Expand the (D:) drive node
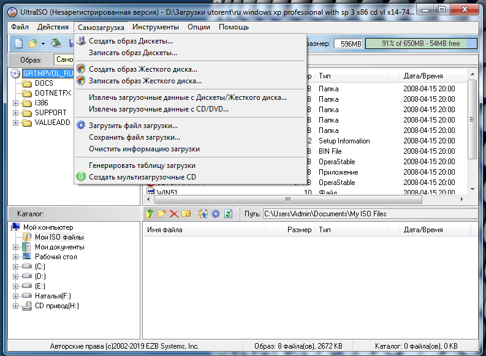Viewport: 486px width, 356px height. 15,276
